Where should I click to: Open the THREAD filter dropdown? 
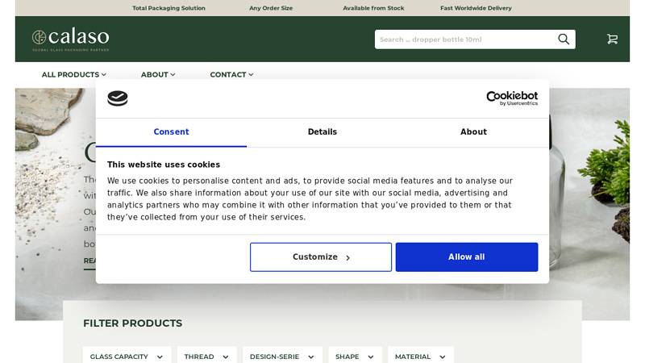207,357
